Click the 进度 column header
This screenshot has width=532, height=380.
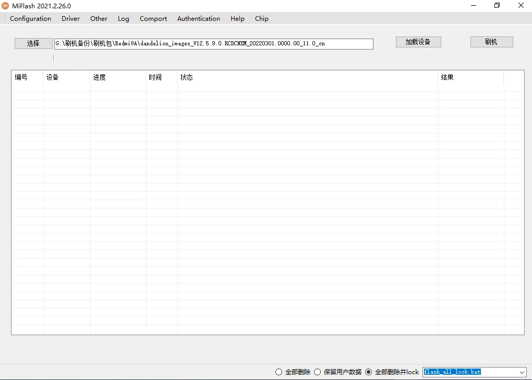tap(118, 77)
